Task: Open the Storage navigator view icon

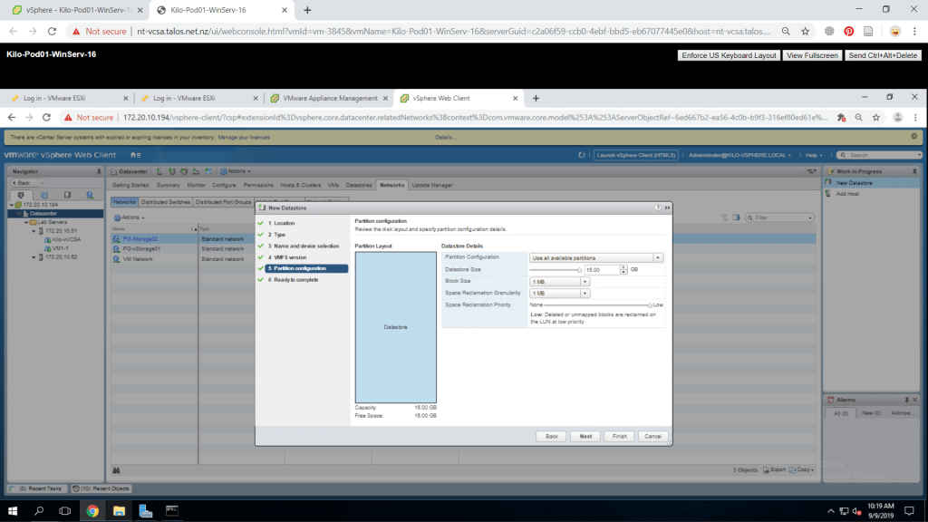Action: point(67,194)
